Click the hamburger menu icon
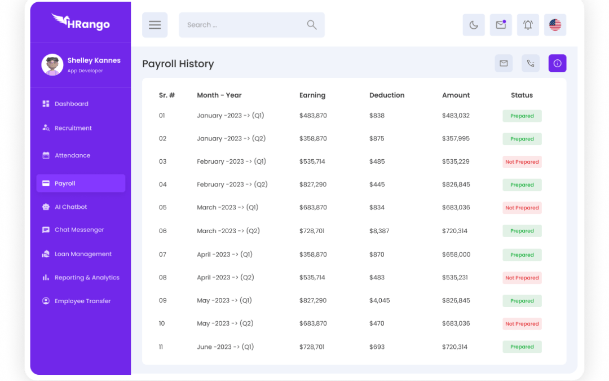 [155, 25]
